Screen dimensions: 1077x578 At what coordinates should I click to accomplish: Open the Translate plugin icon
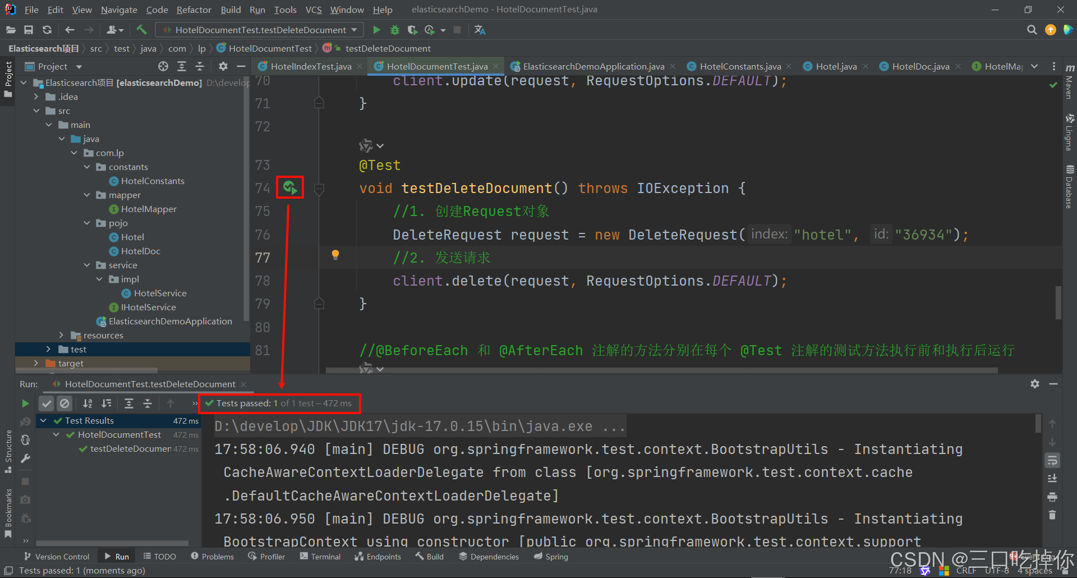[480, 30]
